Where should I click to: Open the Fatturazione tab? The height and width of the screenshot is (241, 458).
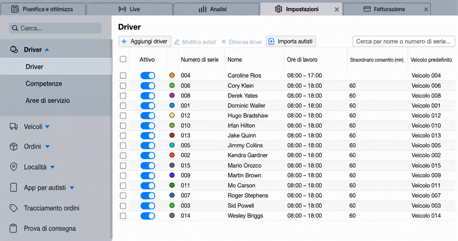point(387,9)
